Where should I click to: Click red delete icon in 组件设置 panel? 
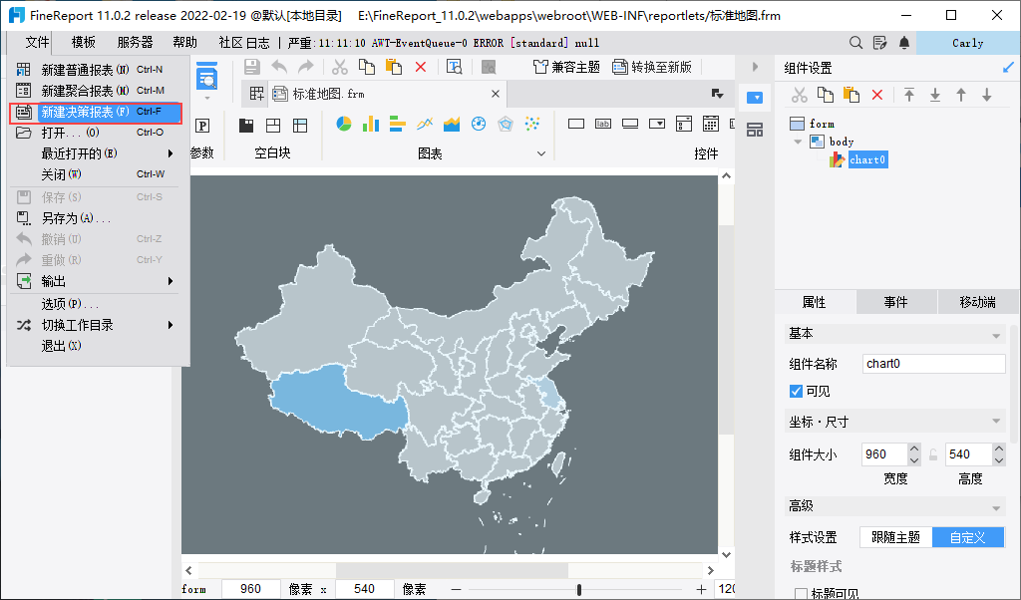coord(877,95)
